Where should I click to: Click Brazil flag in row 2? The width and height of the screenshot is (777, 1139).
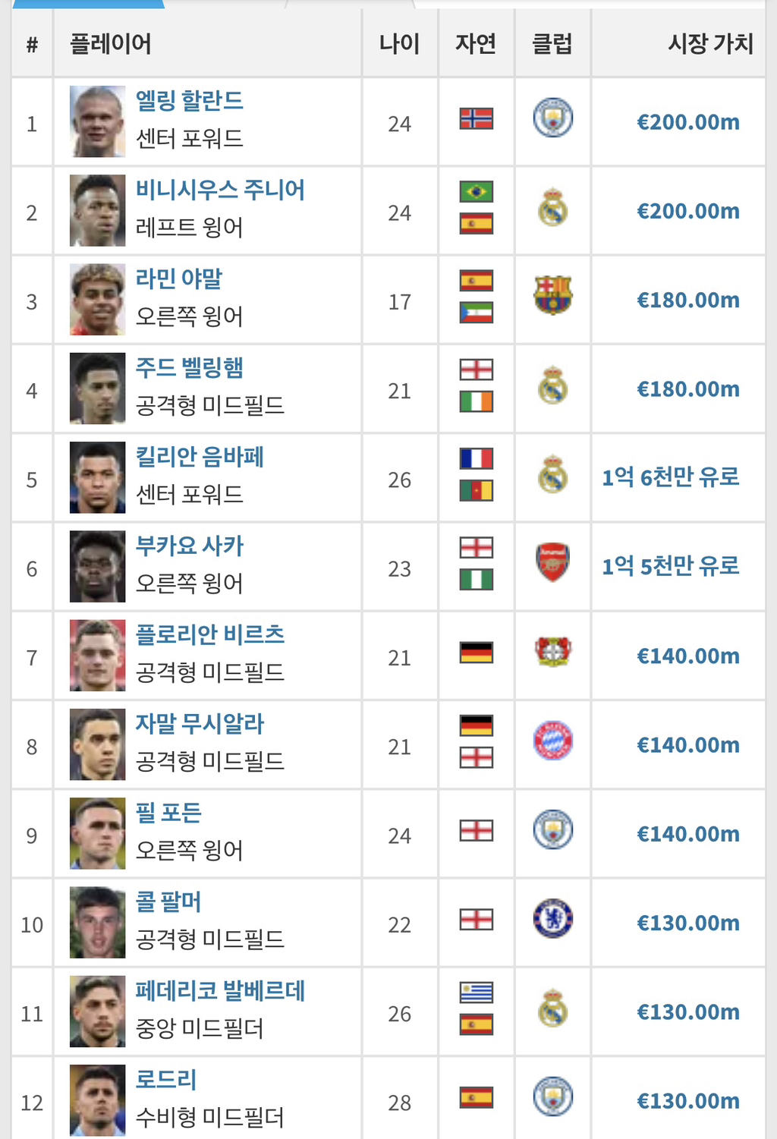click(x=477, y=191)
